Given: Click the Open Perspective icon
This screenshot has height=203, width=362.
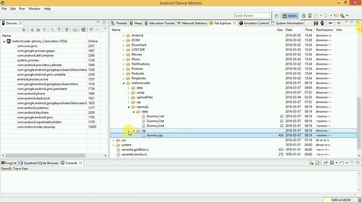Looking at the screenshot, I should [x=277, y=16].
